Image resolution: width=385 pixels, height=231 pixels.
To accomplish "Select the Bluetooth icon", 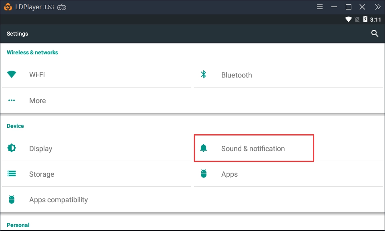I will coord(204,74).
